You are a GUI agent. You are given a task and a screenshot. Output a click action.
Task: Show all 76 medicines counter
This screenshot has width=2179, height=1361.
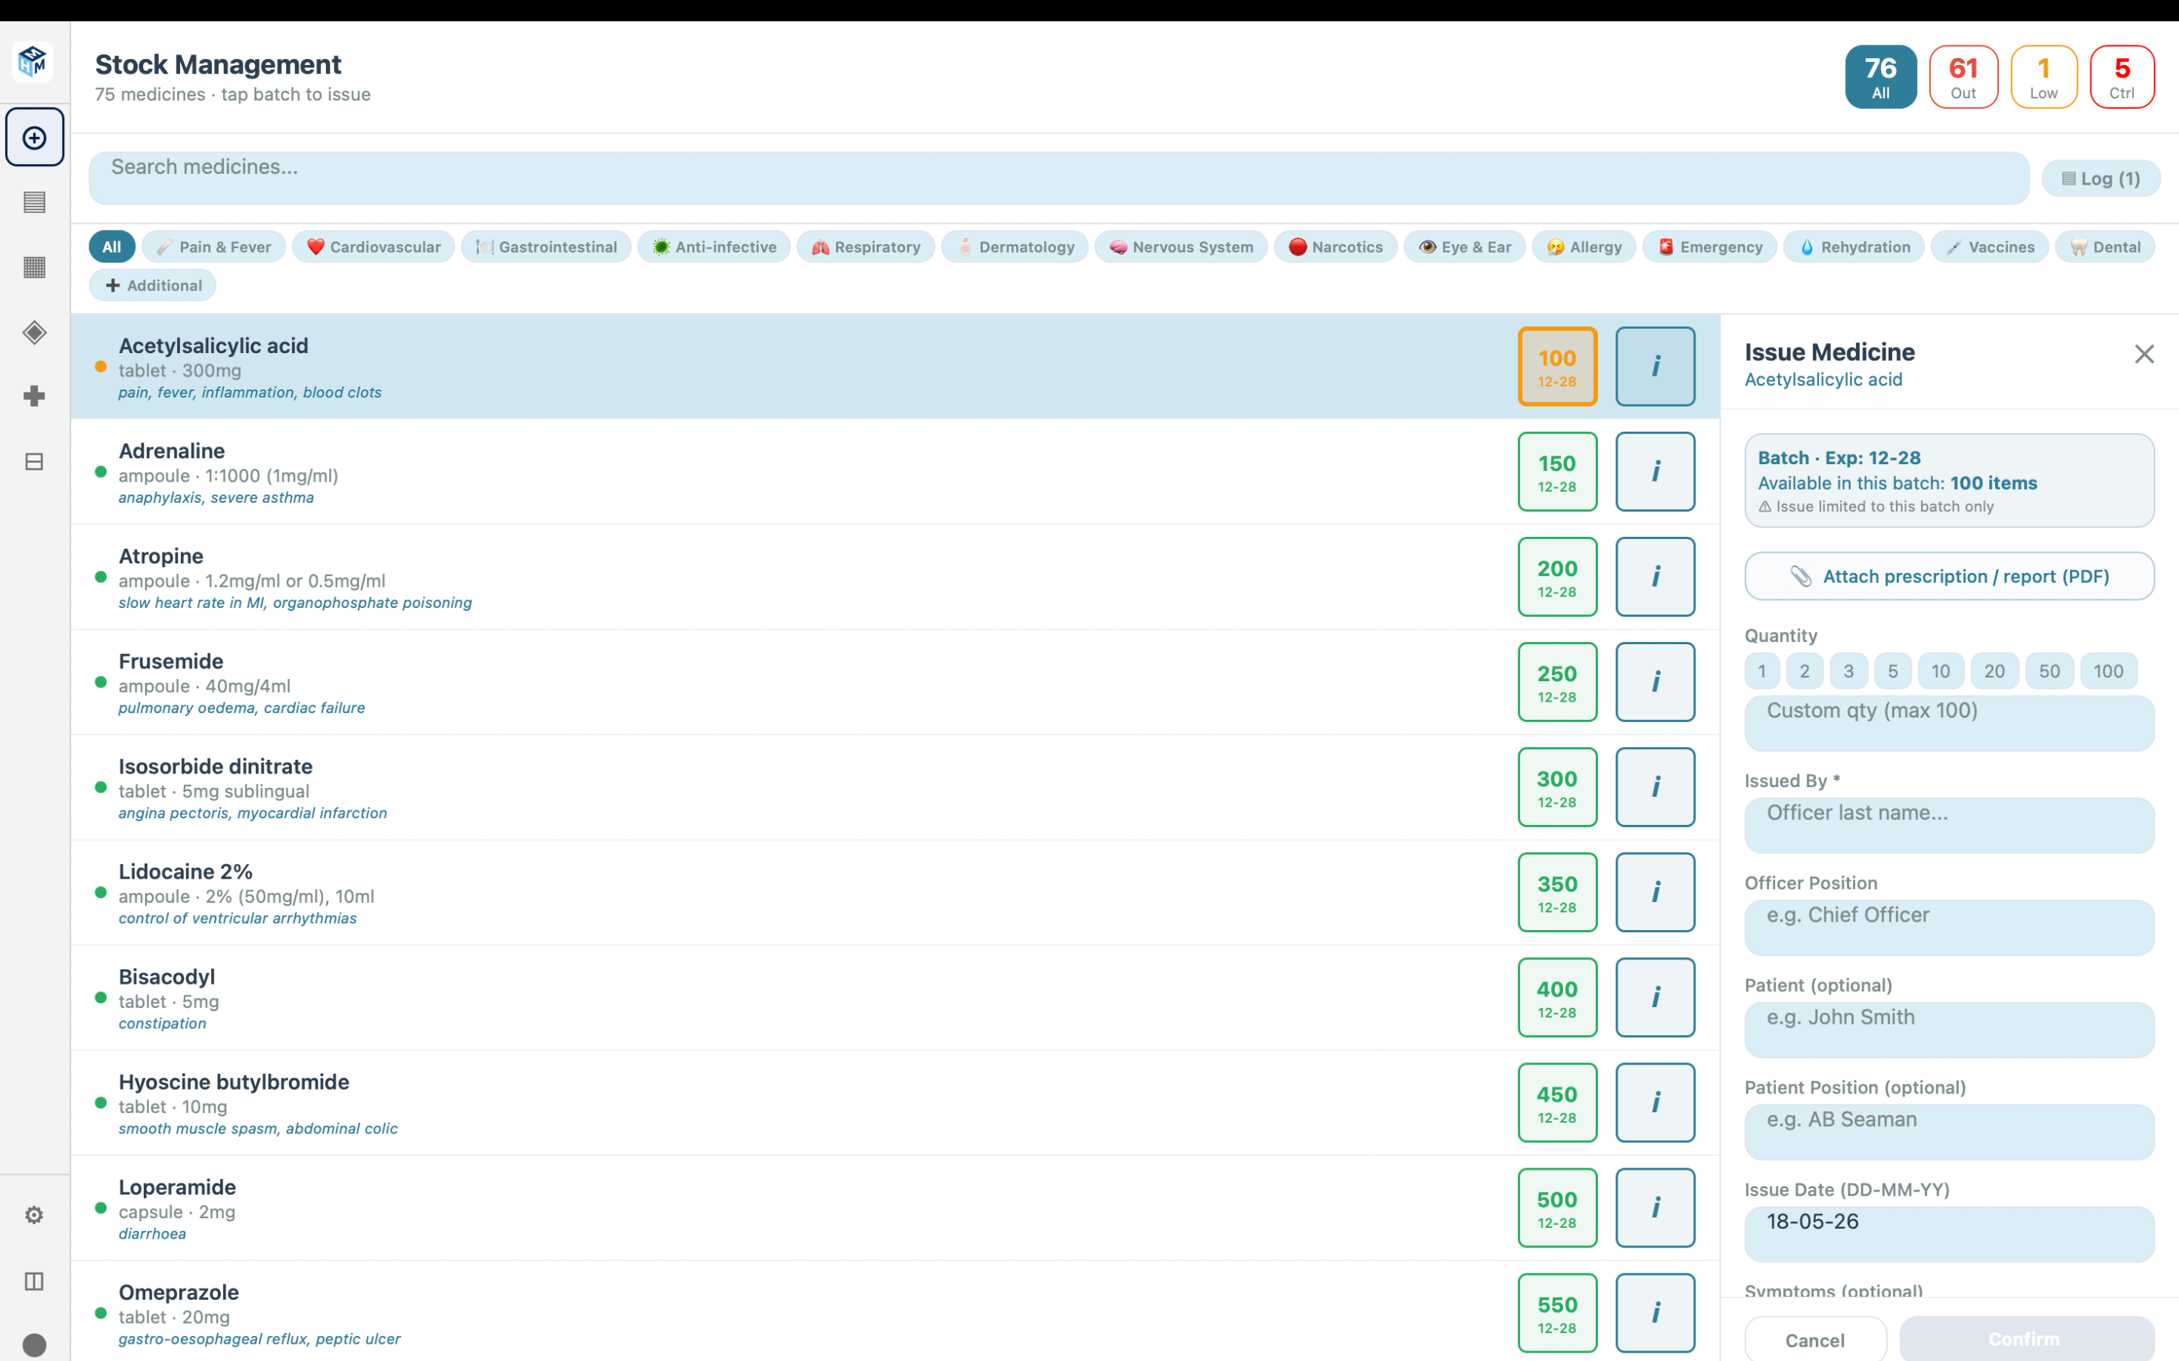[x=1880, y=76]
